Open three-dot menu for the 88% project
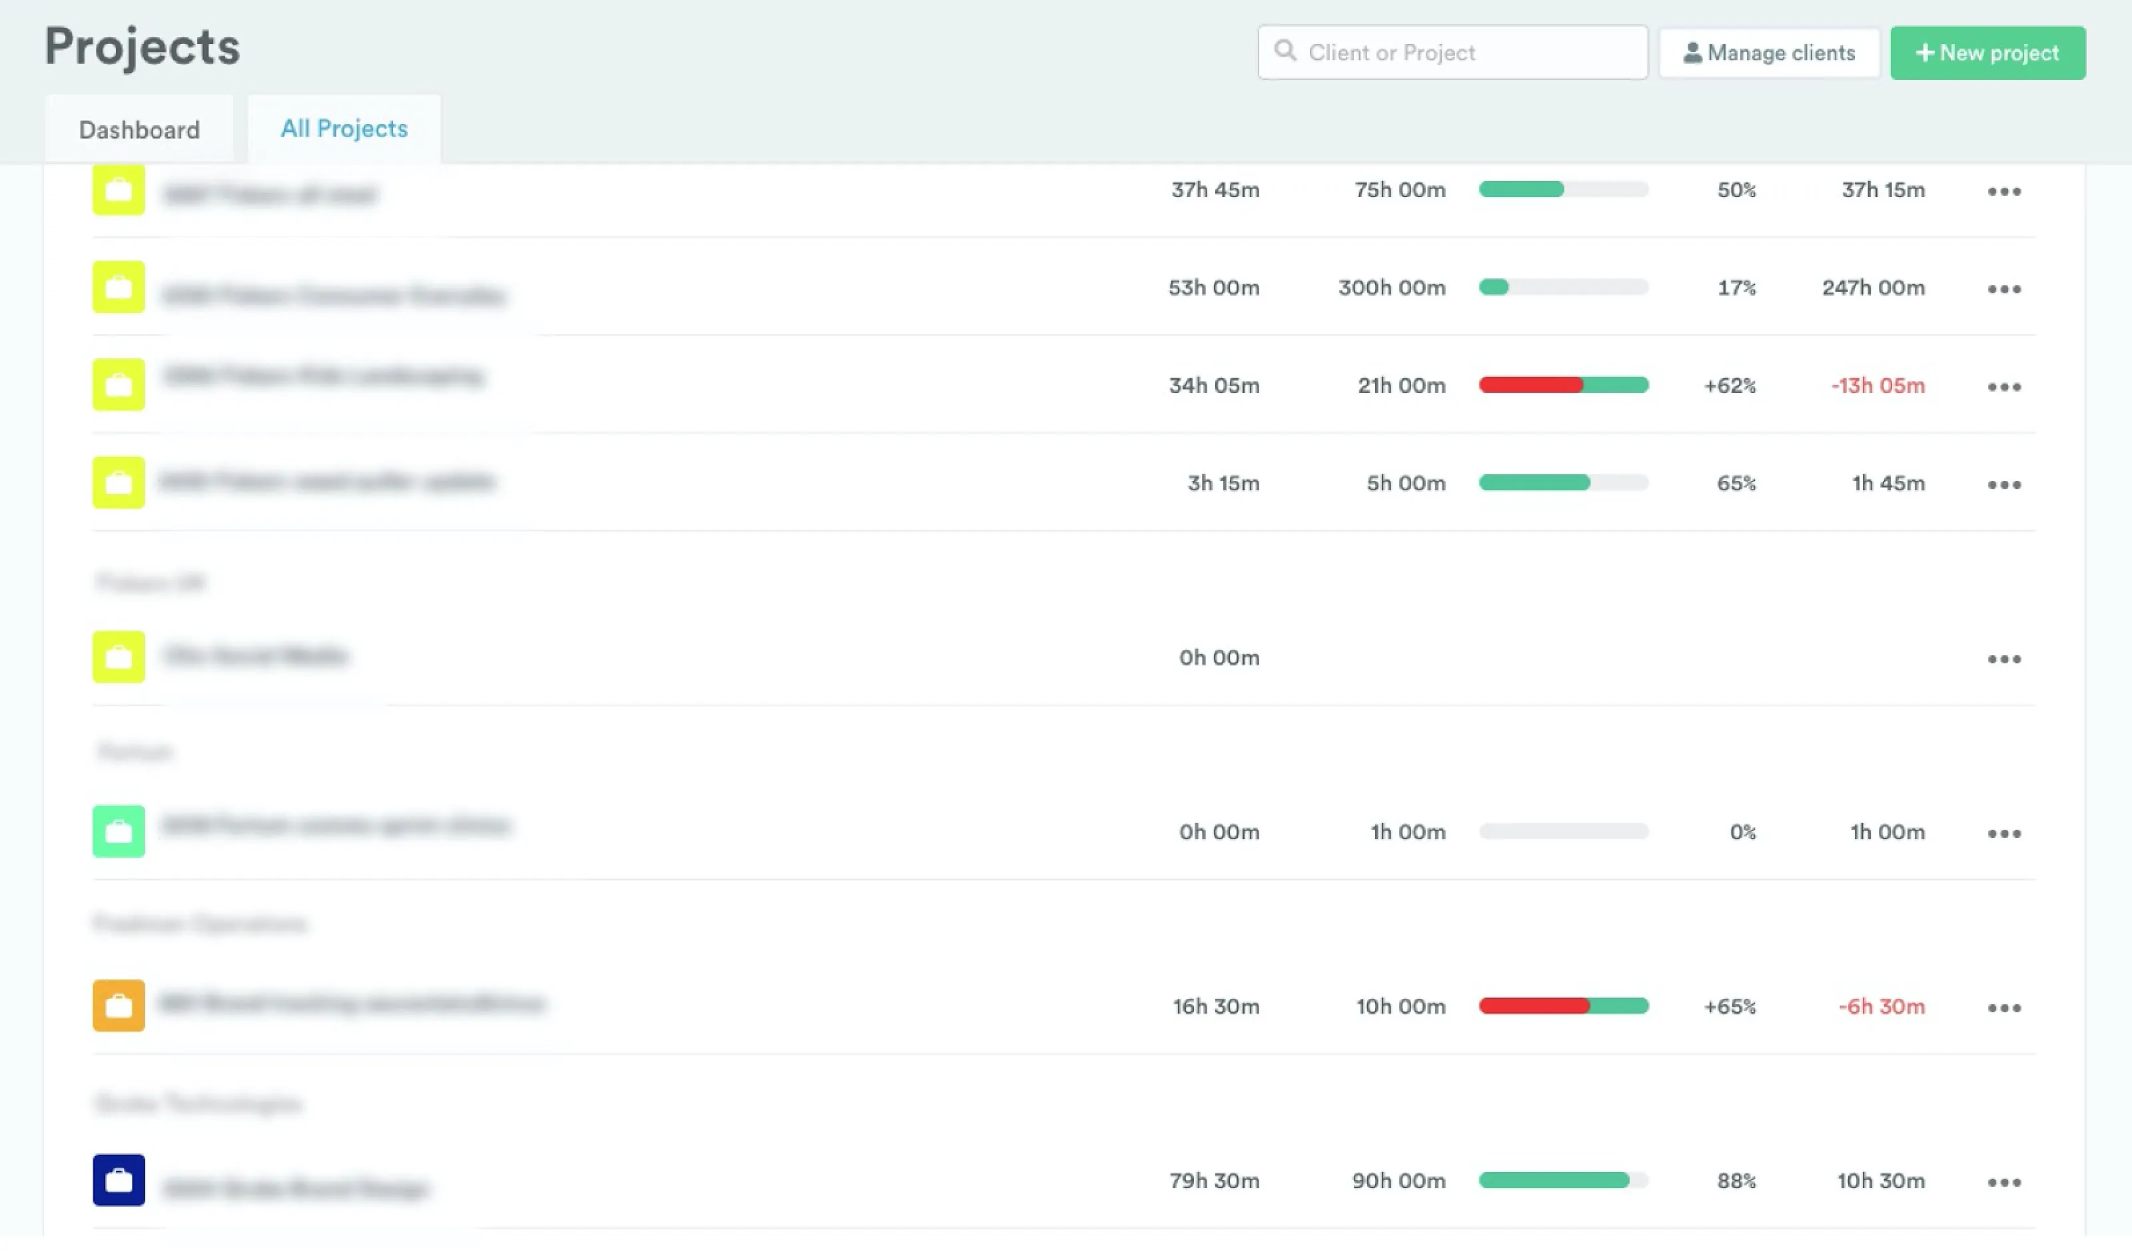This screenshot has width=2132, height=1260. point(2003,1182)
